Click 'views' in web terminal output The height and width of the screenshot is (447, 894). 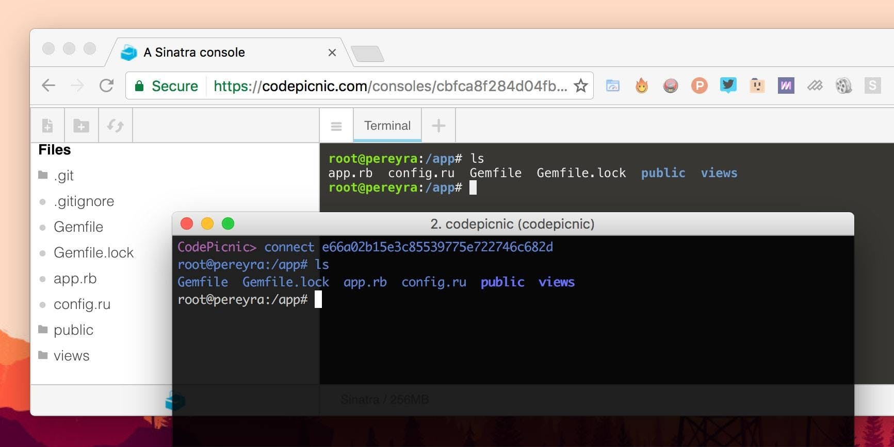(719, 173)
